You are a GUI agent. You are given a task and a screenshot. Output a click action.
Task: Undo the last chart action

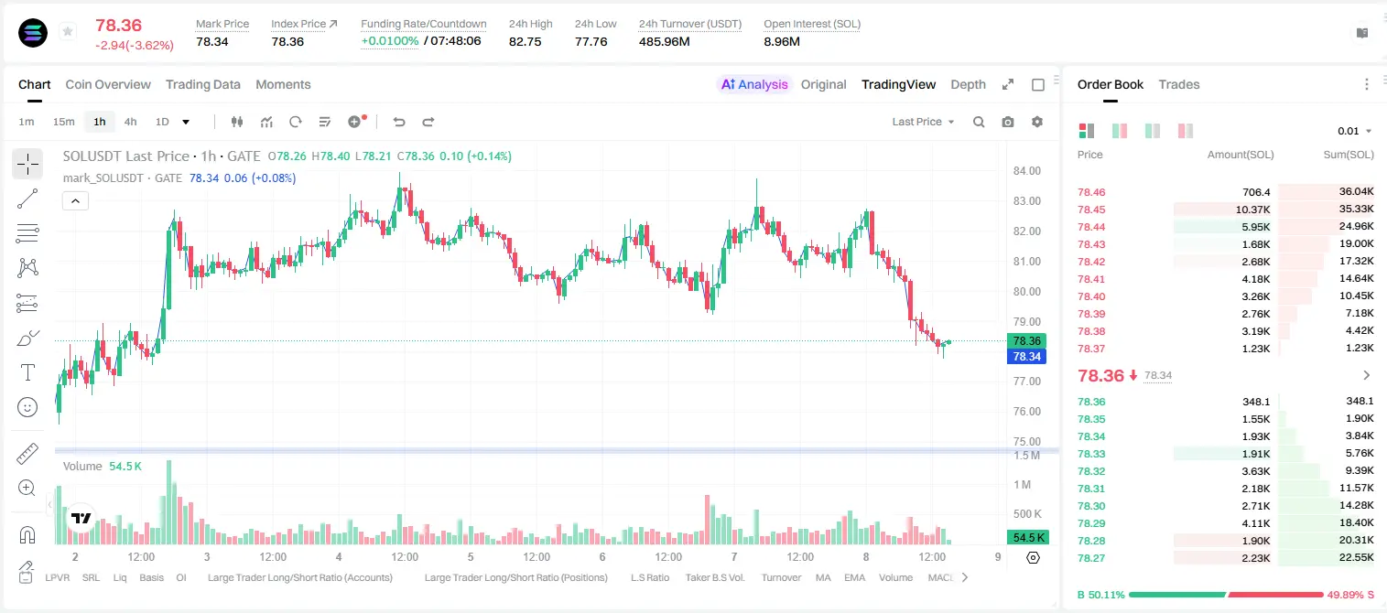click(398, 122)
